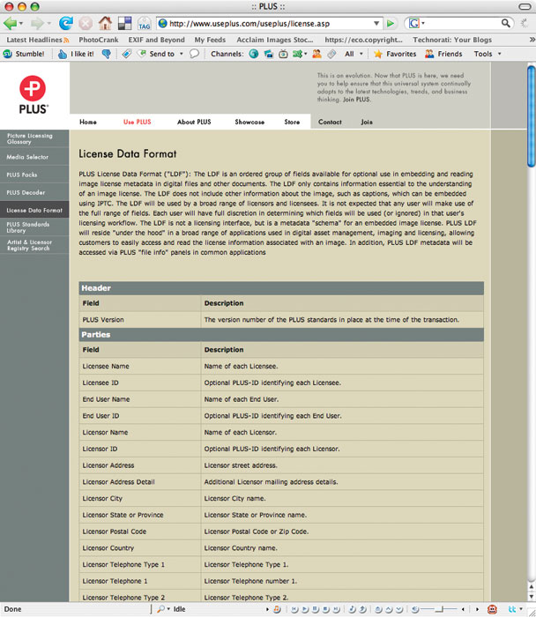Select the people channel icon
The width and height of the screenshot is (536, 617).
click(316, 54)
